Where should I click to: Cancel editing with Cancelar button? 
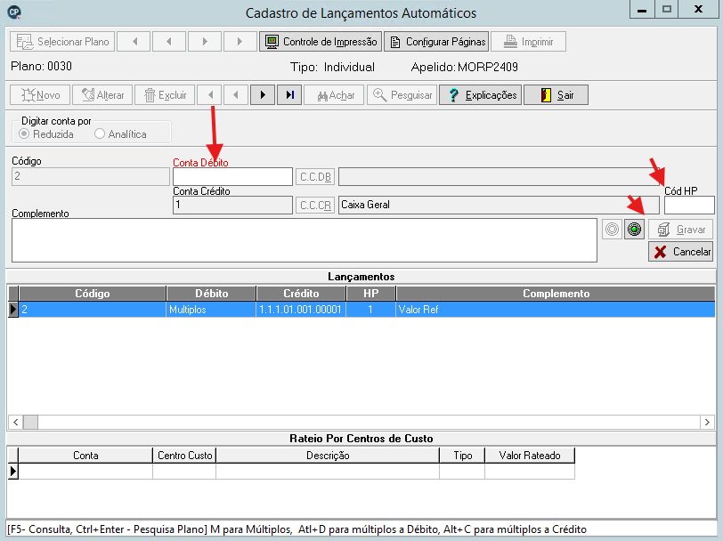[680, 252]
